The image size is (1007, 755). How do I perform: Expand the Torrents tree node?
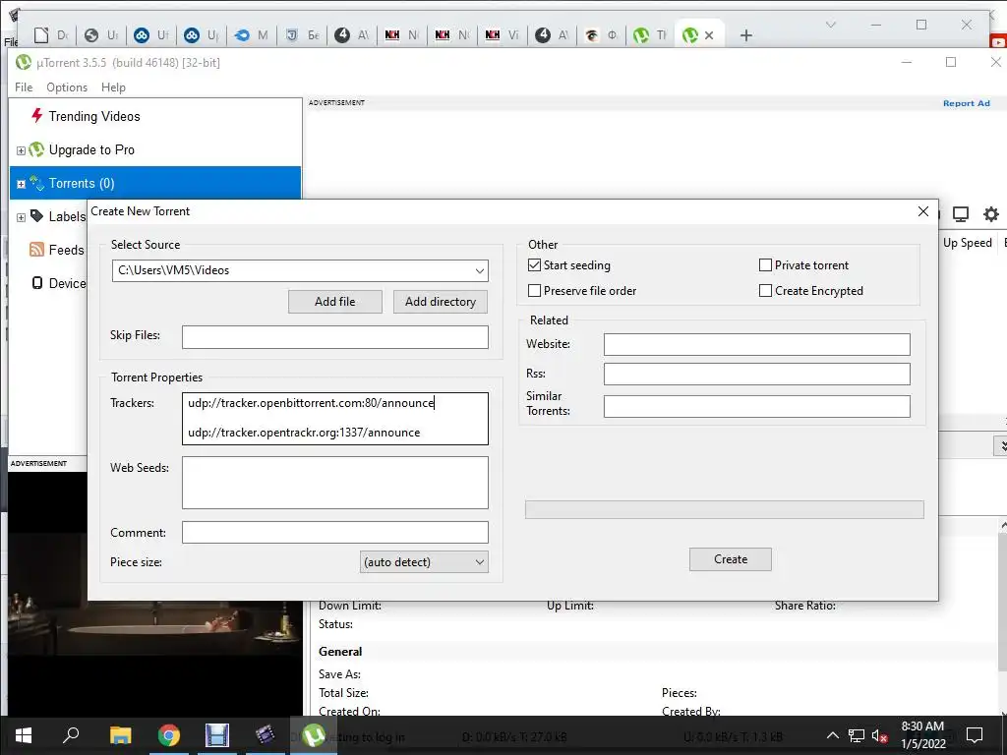(x=21, y=184)
